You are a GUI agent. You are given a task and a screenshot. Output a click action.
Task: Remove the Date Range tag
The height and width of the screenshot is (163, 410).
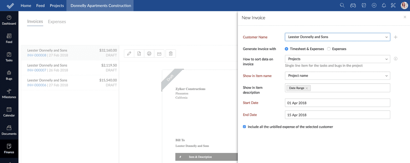(307, 88)
